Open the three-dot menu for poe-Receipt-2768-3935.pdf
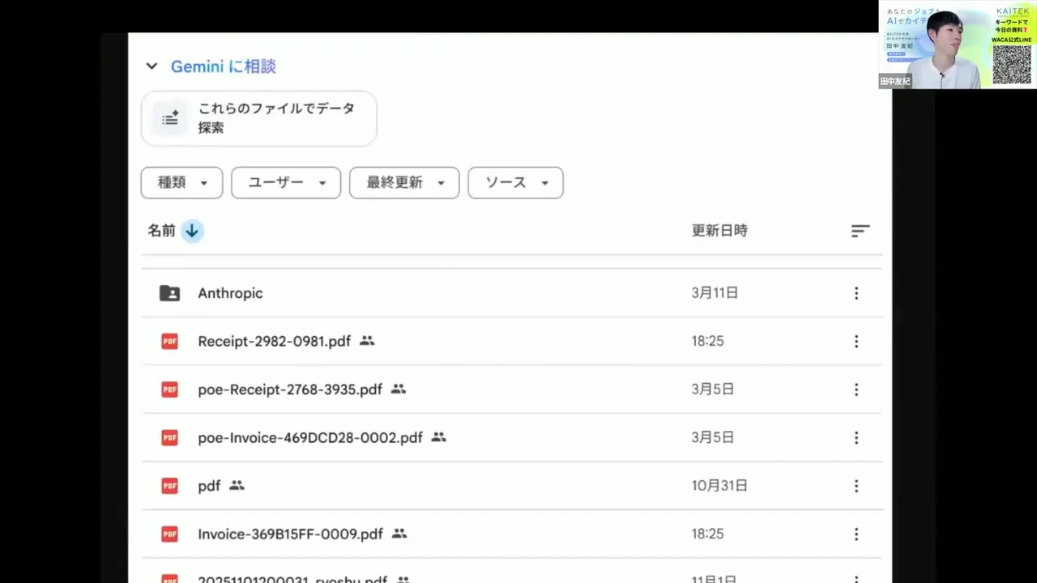Viewport: 1037px width, 583px height. [856, 389]
